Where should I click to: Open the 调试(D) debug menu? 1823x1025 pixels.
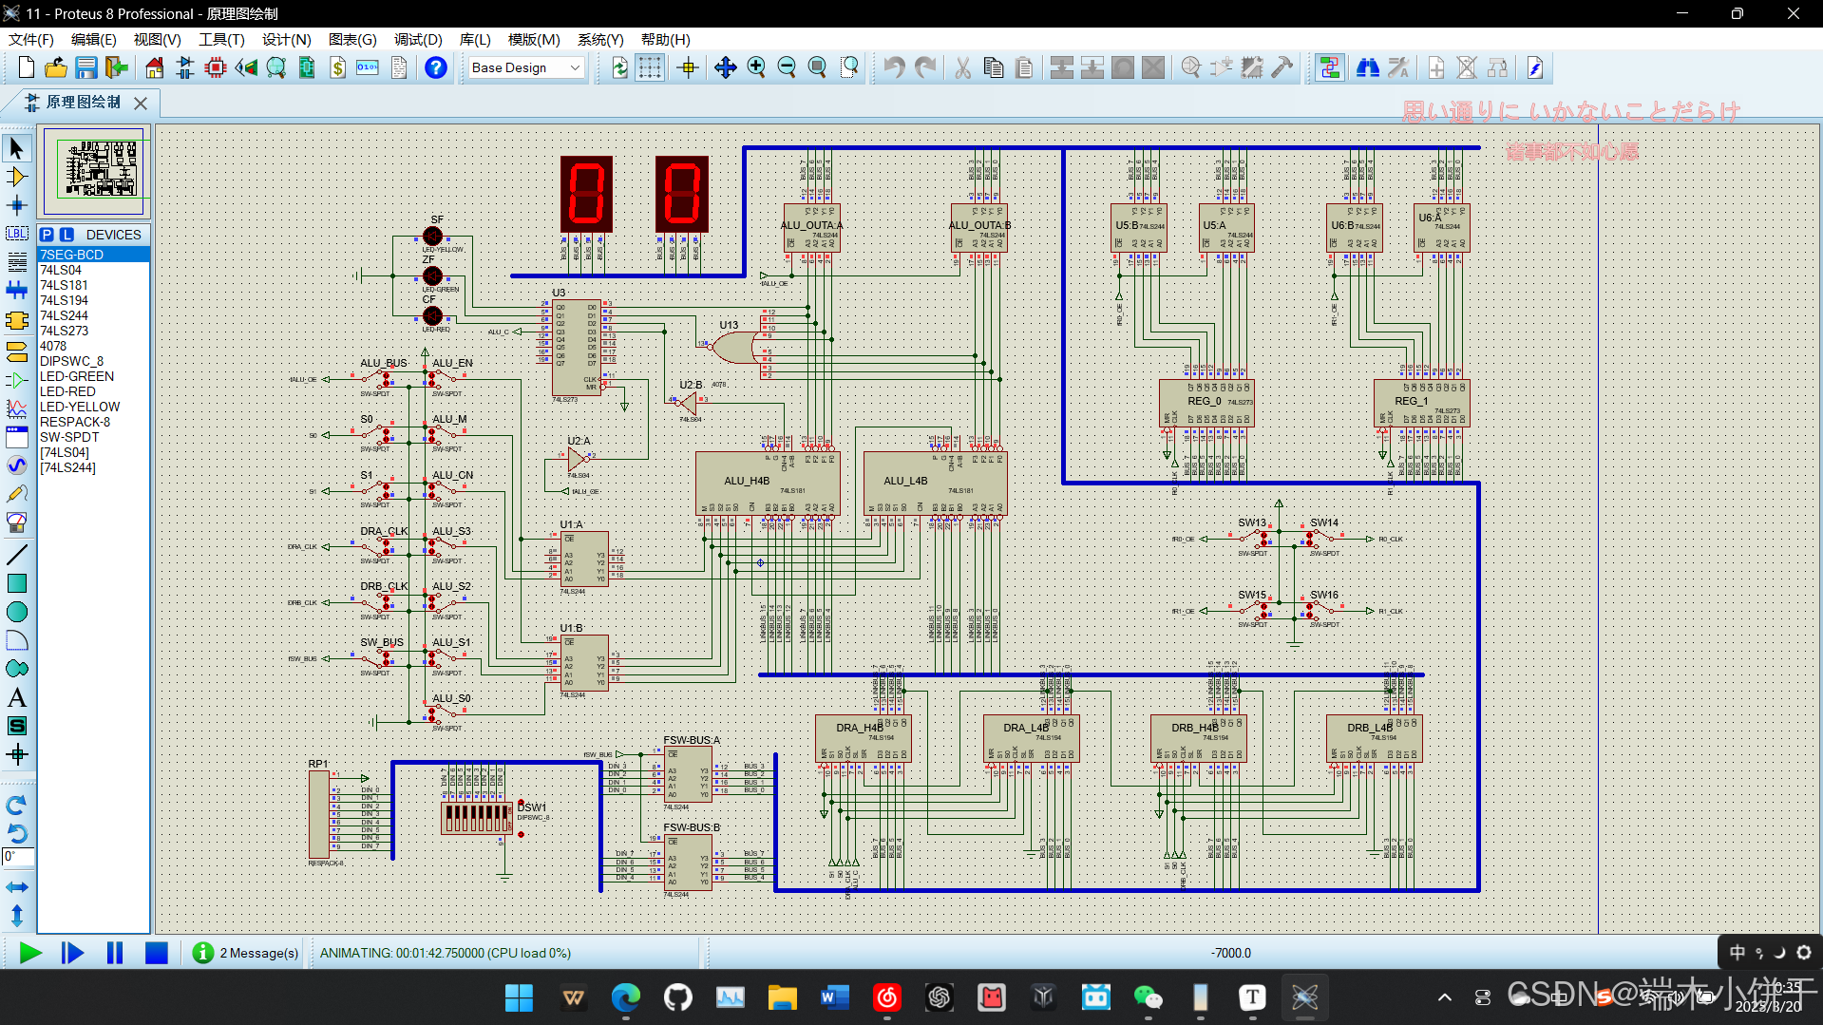coord(418,39)
